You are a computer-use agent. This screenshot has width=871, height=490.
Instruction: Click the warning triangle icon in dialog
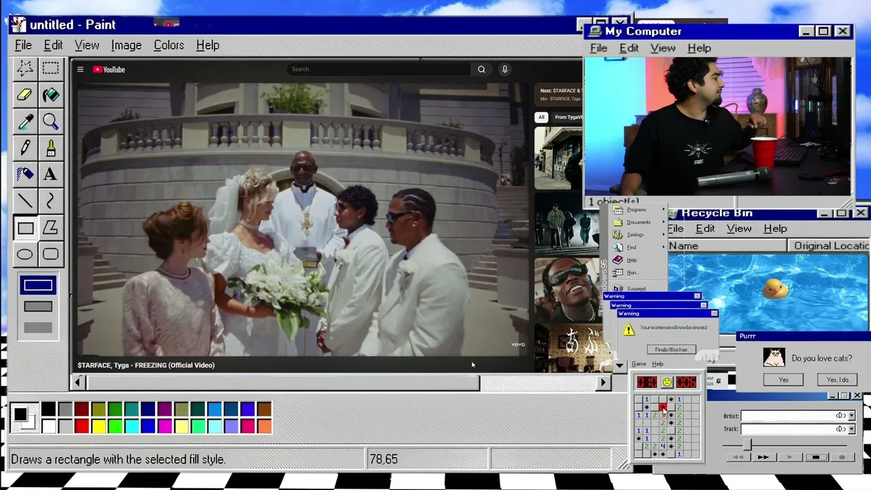[x=628, y=330]
